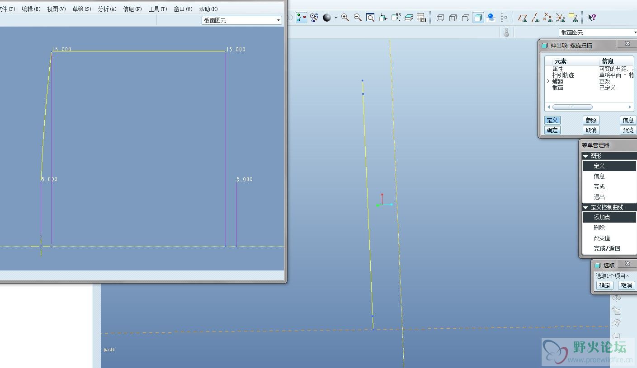Open the saved view list icon
637x368 pixels.
pos(396,18)
